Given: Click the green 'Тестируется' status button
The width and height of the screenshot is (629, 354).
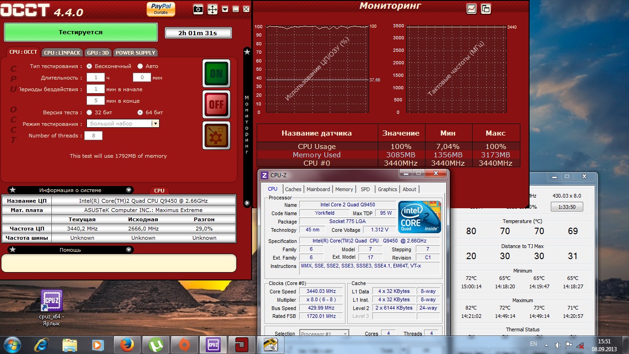Looking at the screenshot, I should tap(81, 32).
